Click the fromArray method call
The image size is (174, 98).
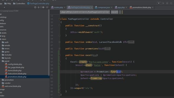pyautogui.click(x=96, y=78)
